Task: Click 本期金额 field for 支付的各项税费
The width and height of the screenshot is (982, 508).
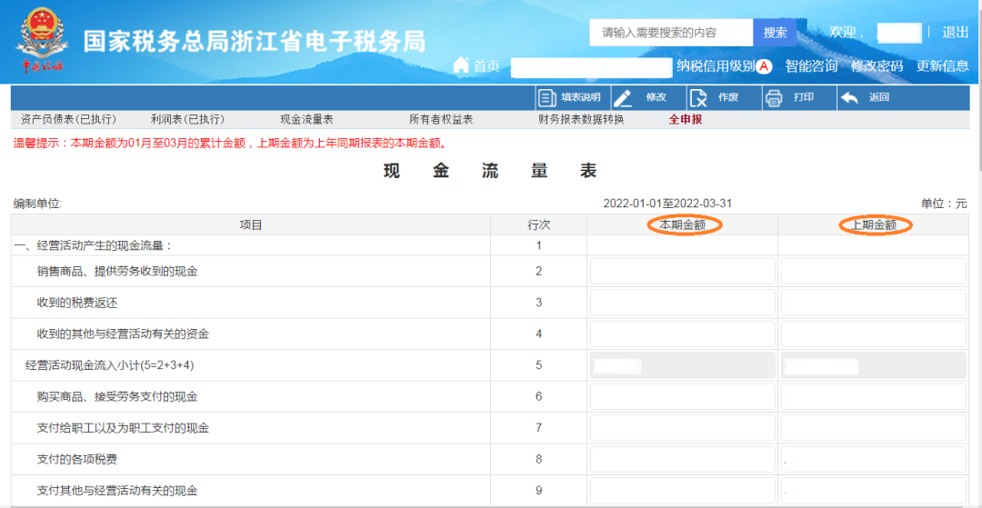Action: click(x=682, y=459)
